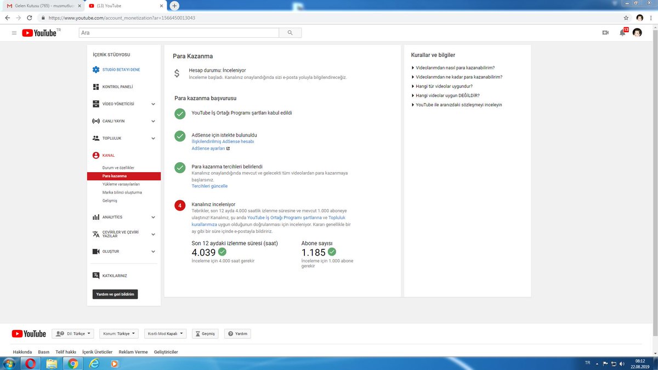Open Yükleme varsayılanları menu item

point(121,184)
